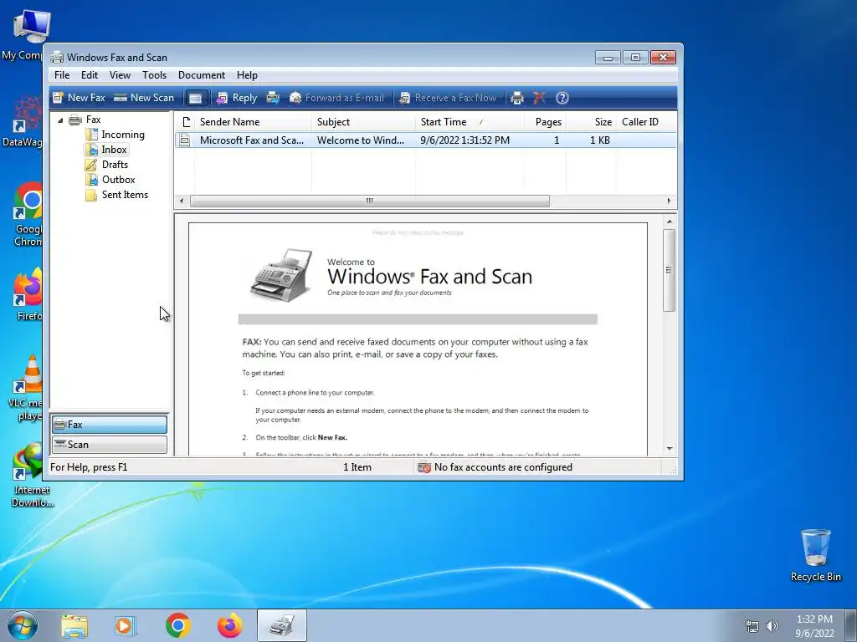Screen dimensions: 857x642
Task: Open the File menu
Action: click(x=62, y=75)
